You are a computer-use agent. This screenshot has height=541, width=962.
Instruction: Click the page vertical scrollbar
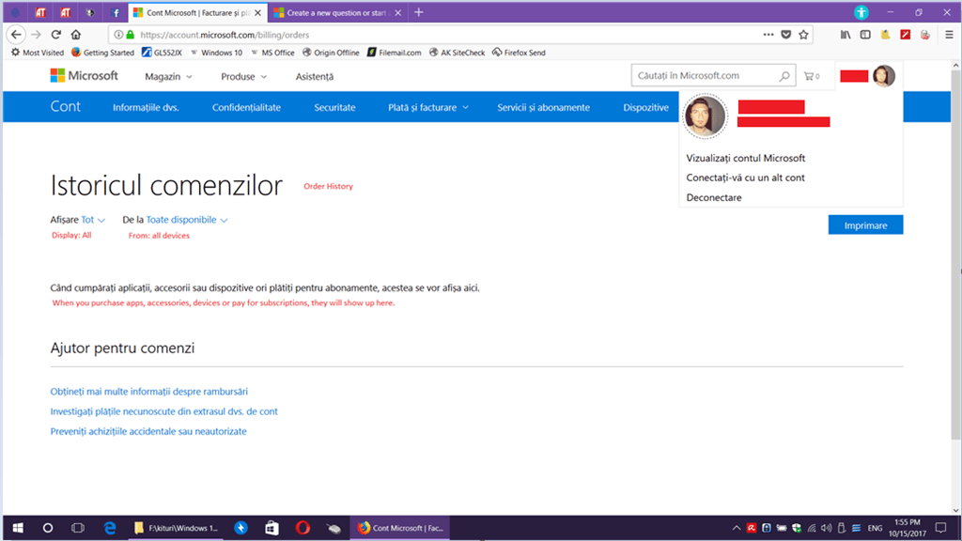[955, 255]
